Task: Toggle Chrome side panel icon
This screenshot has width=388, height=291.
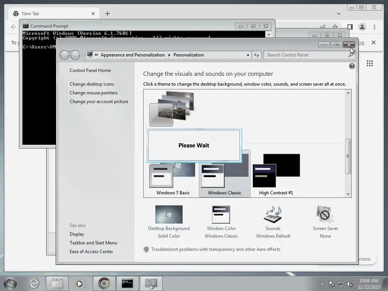Action: [350, 27]
